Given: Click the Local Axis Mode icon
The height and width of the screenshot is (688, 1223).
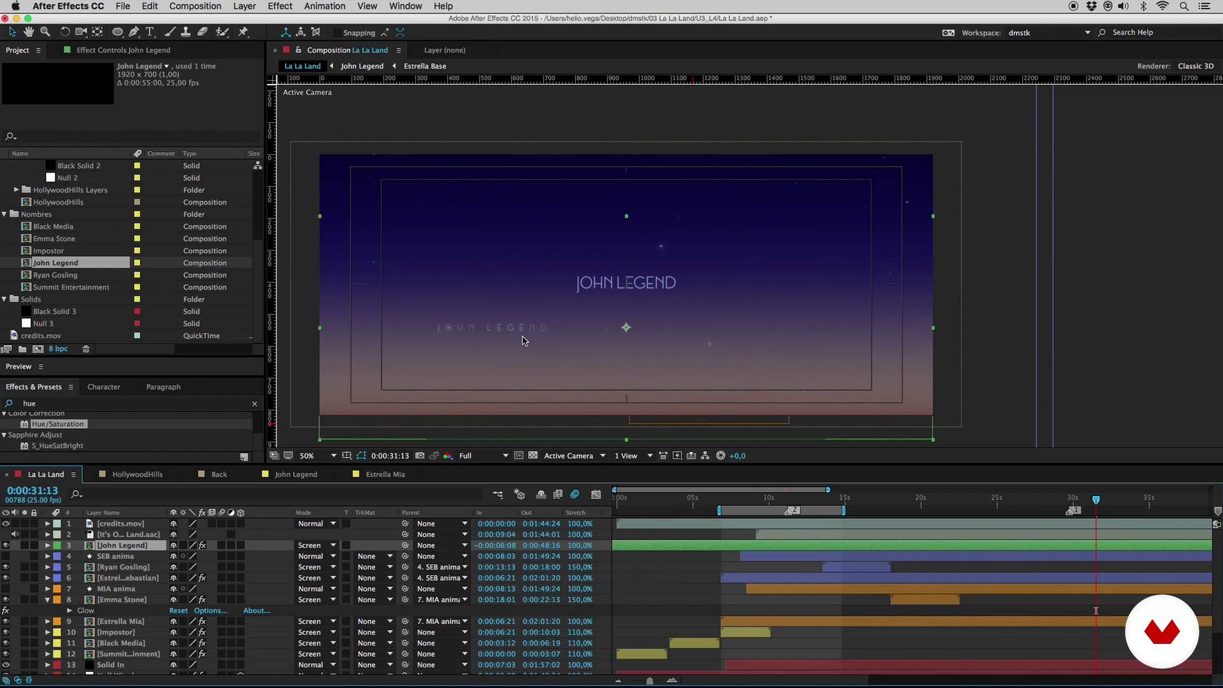Looking at the screenshot, I should pos(285,32).
